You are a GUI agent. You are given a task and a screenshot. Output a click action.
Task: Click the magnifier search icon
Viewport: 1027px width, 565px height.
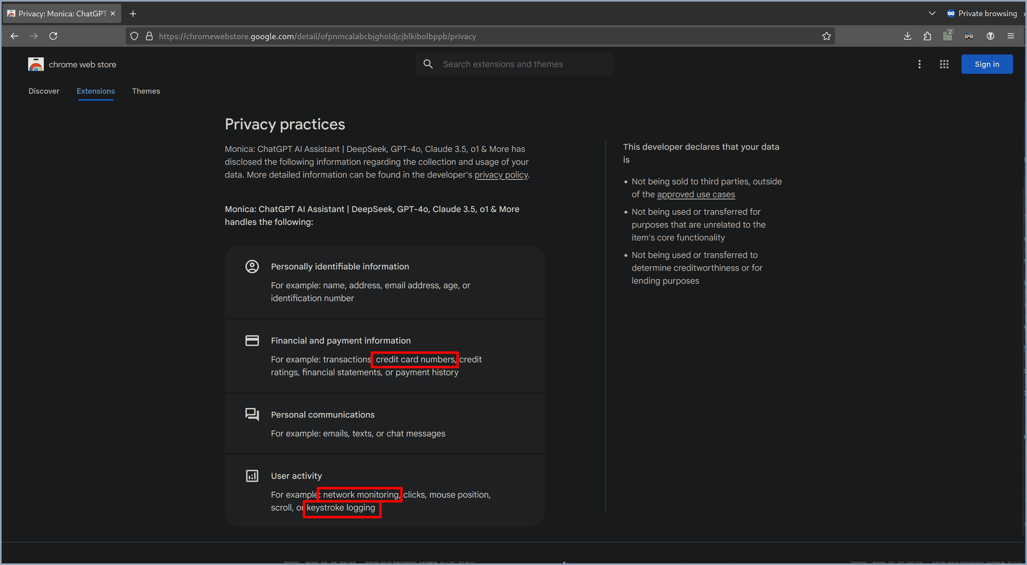click(x=428, y=64)
